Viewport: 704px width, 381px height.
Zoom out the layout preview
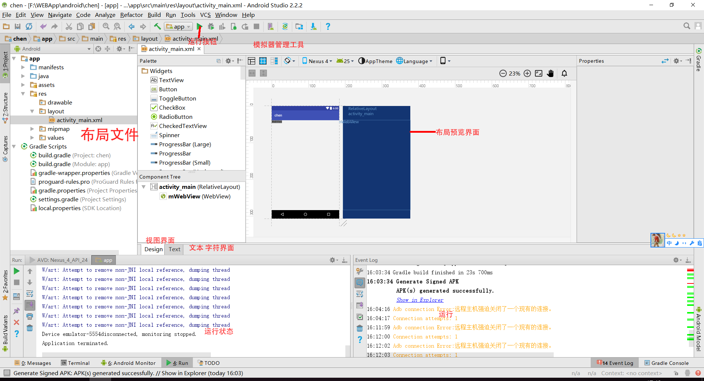pos(503,73)
